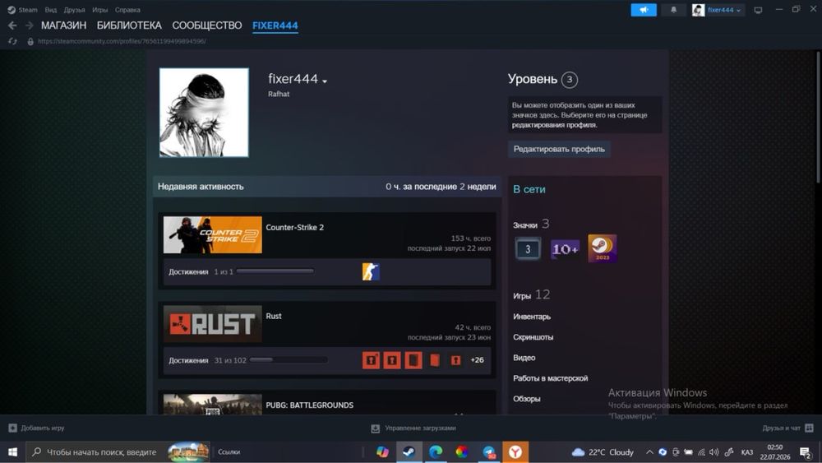Open the Друзья menu
Screen dimensions: 822x463
coord(75,10)
